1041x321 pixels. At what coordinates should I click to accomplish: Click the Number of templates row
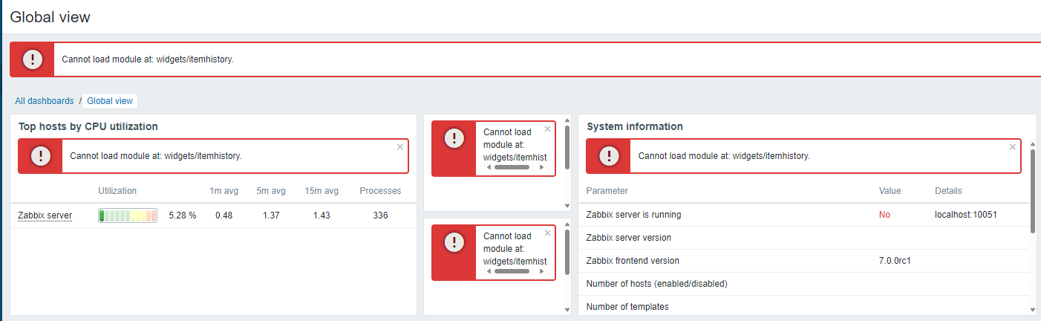click(804, 306)
